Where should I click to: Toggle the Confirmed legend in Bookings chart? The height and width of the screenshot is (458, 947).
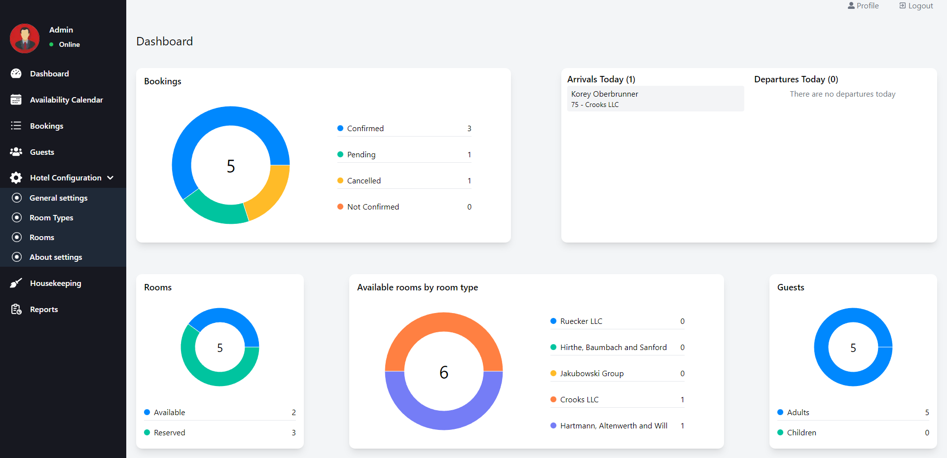pyautogui.click(x=365, y=128)
